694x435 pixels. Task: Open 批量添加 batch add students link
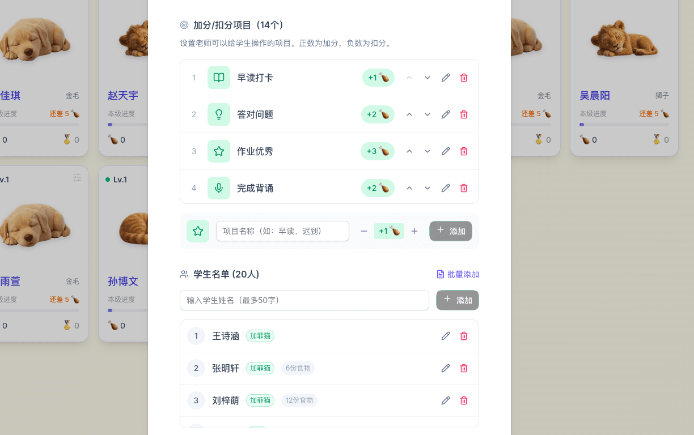tap(458, 274)
